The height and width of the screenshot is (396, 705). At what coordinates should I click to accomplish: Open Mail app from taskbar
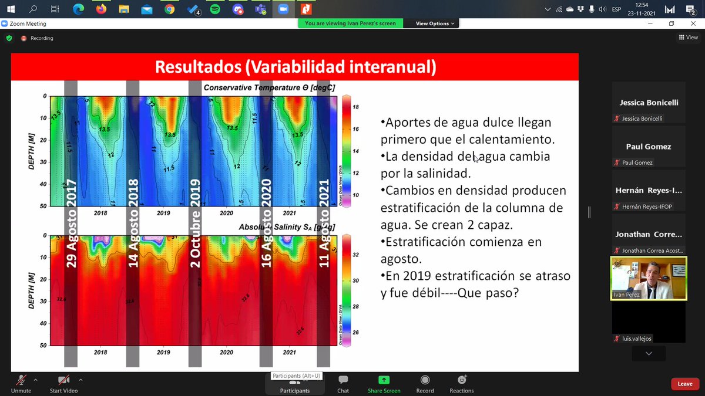click(146, 9)
